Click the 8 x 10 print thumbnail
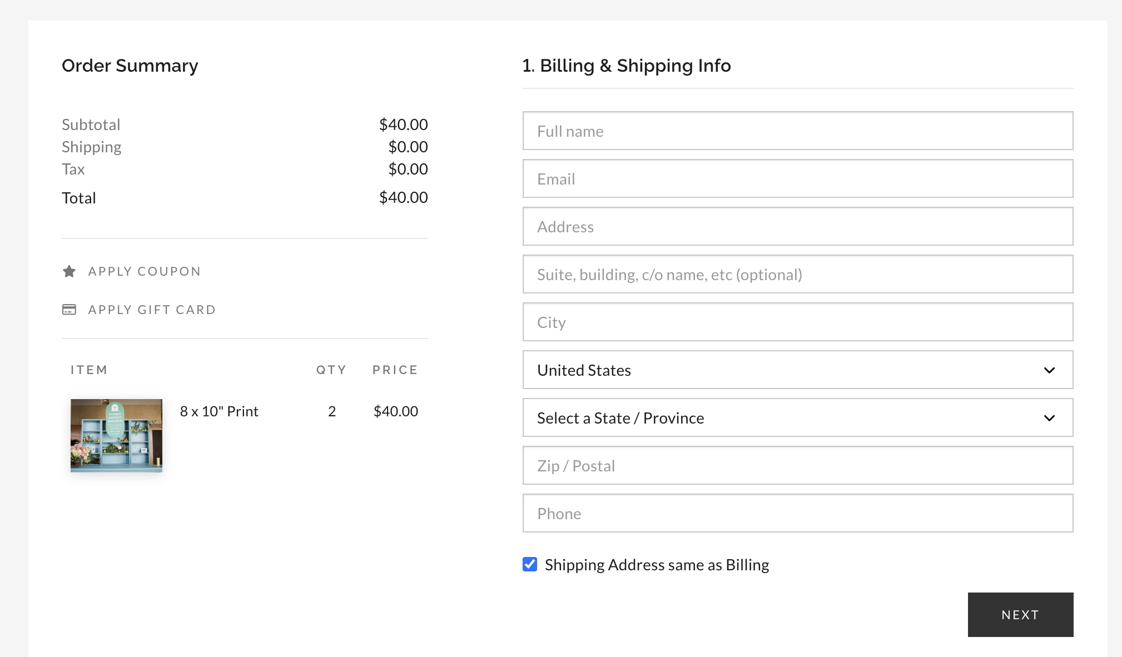 (116, 436)
